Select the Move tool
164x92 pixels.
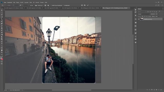coord(2,10)
